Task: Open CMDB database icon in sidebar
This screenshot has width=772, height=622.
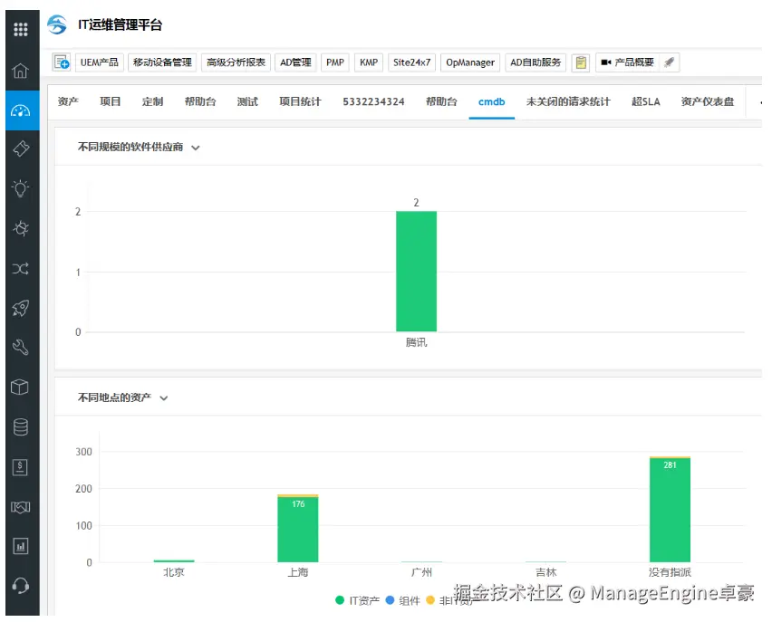Action: click(20, 427)
